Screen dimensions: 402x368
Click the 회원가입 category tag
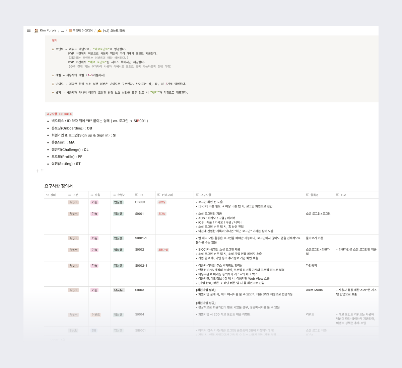click(163, 250)
